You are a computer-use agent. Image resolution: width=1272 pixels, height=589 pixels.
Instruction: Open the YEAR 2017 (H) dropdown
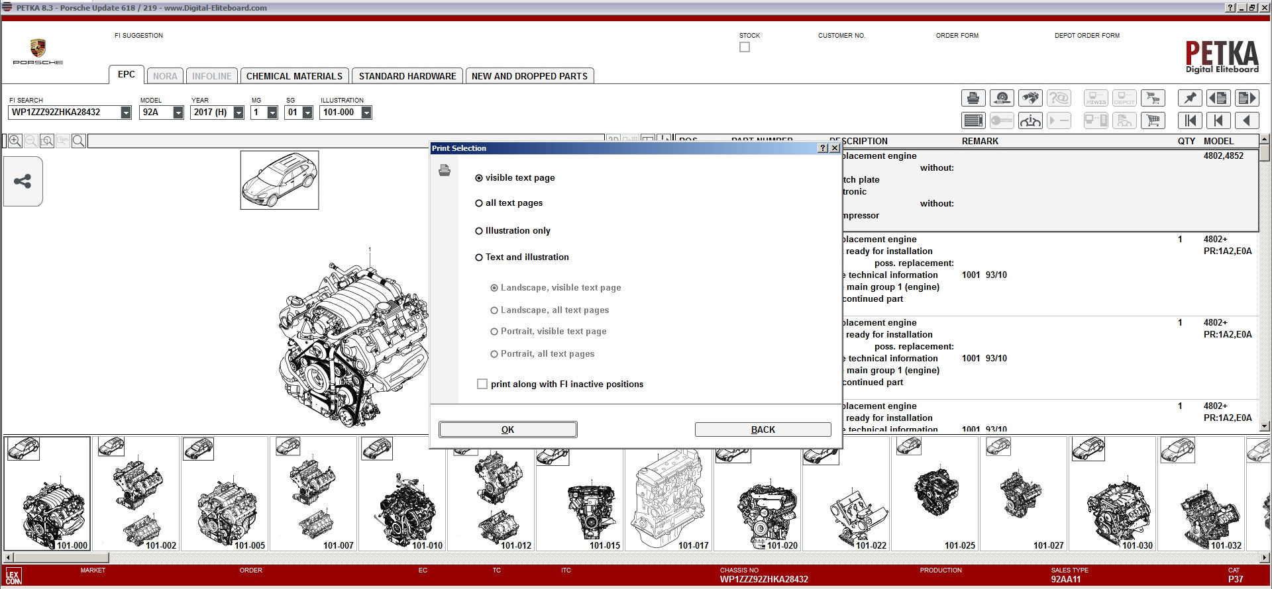(x=238, y=113)
